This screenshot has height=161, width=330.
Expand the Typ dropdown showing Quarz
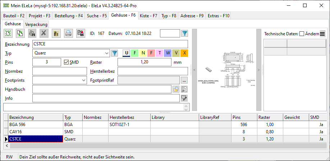(x=106, y=53)
